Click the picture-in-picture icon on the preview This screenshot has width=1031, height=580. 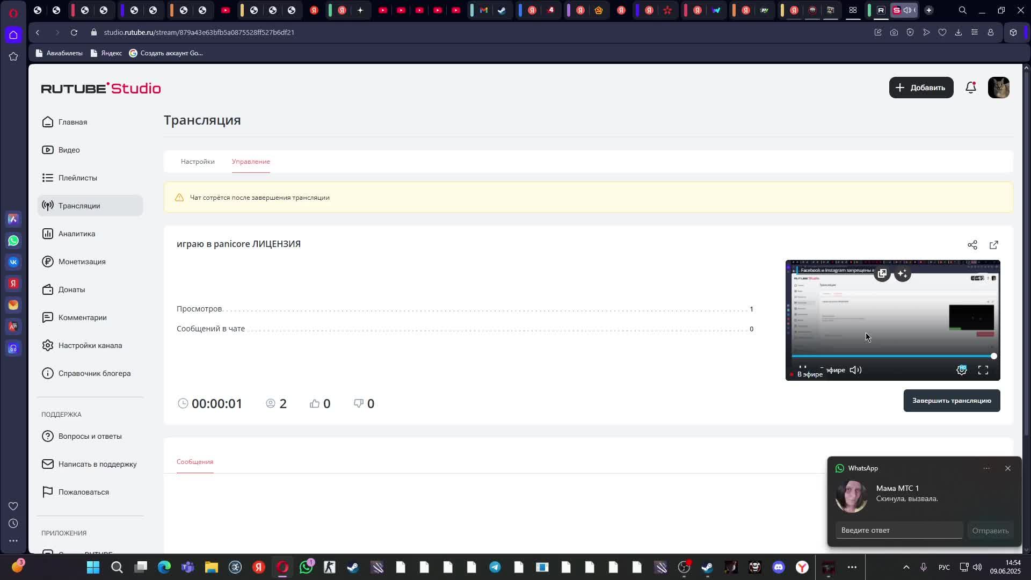click(882, 274)
